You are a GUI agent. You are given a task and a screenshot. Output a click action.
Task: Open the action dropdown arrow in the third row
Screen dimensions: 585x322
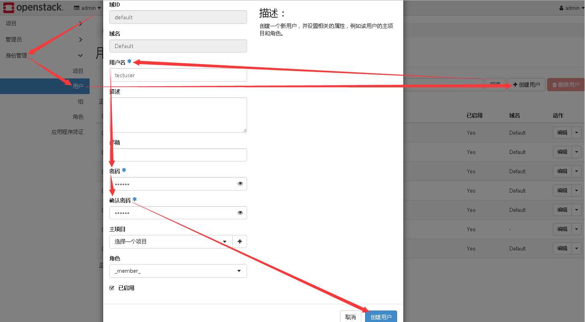point(577,171)
